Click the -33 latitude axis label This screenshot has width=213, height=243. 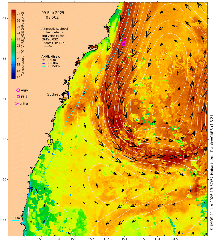click(4, 59)
